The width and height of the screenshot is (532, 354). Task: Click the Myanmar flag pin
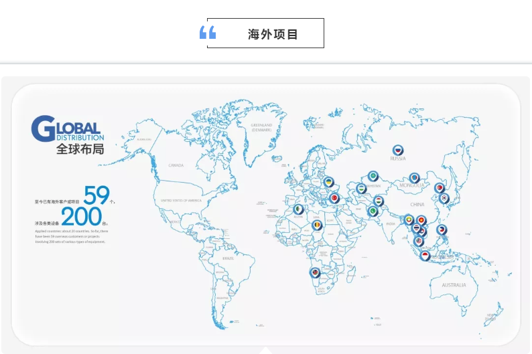coord(409,219)
